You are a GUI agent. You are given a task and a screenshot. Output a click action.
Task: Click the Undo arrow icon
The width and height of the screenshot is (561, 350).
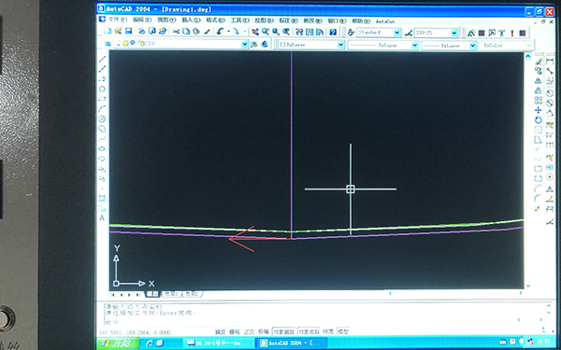click(x=220, y=32)
